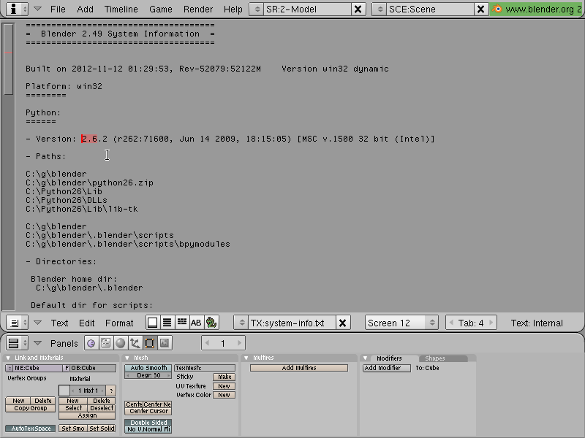Click Copy Group button
Viewport: 585px width, 438px height.
coord(31,408)
